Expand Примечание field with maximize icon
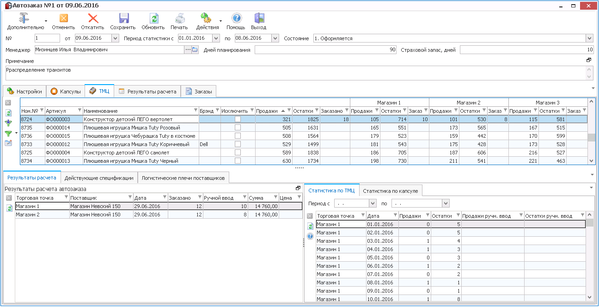This screenshot has height=307, width=599. pyautogui.click(x=589, y=61)
